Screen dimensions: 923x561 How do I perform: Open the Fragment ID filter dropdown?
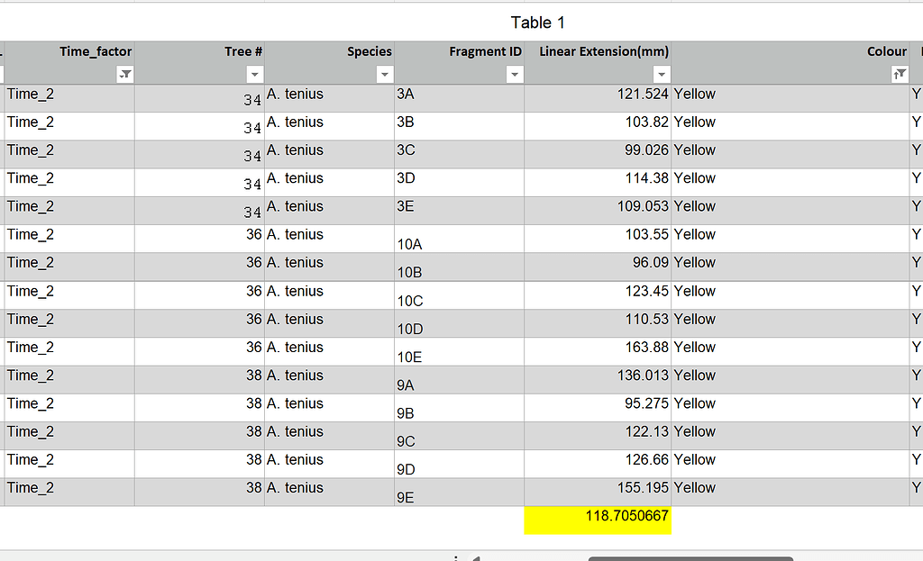point(515,74)
